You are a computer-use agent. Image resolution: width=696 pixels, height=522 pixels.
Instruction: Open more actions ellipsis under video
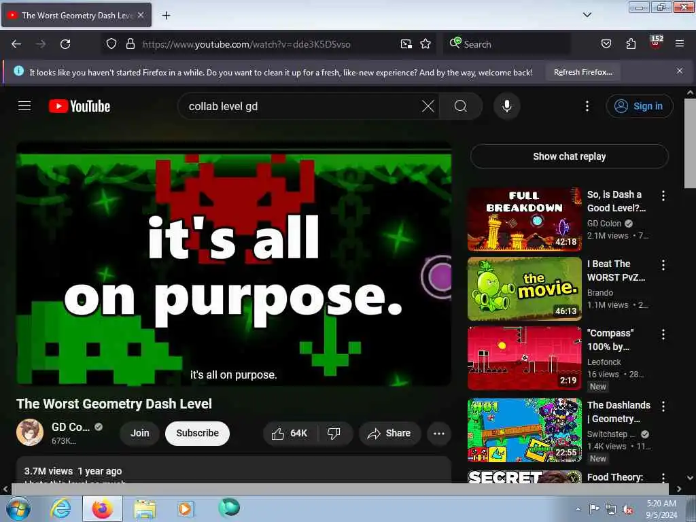[x=438, y=433]
